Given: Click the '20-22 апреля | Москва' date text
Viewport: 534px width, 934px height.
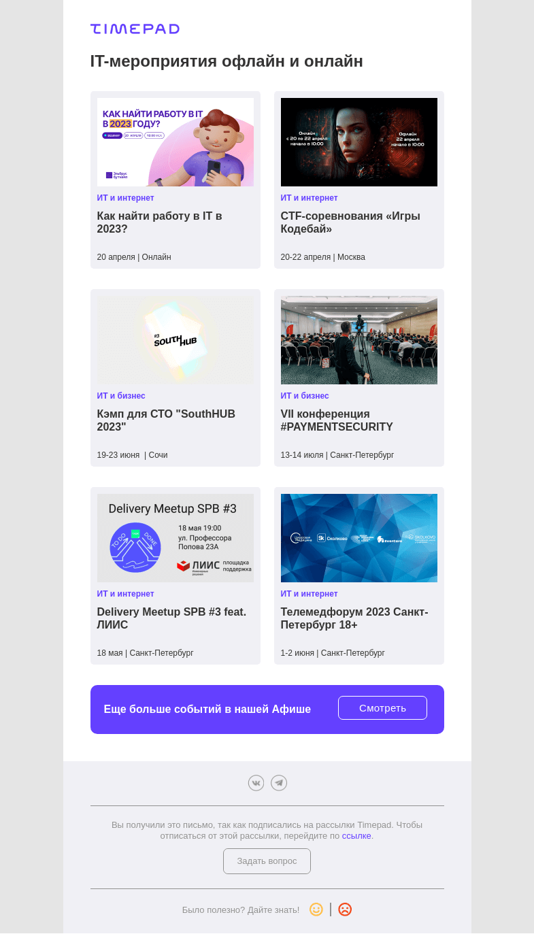Looking at the screenshot, I should coord(323,257).
